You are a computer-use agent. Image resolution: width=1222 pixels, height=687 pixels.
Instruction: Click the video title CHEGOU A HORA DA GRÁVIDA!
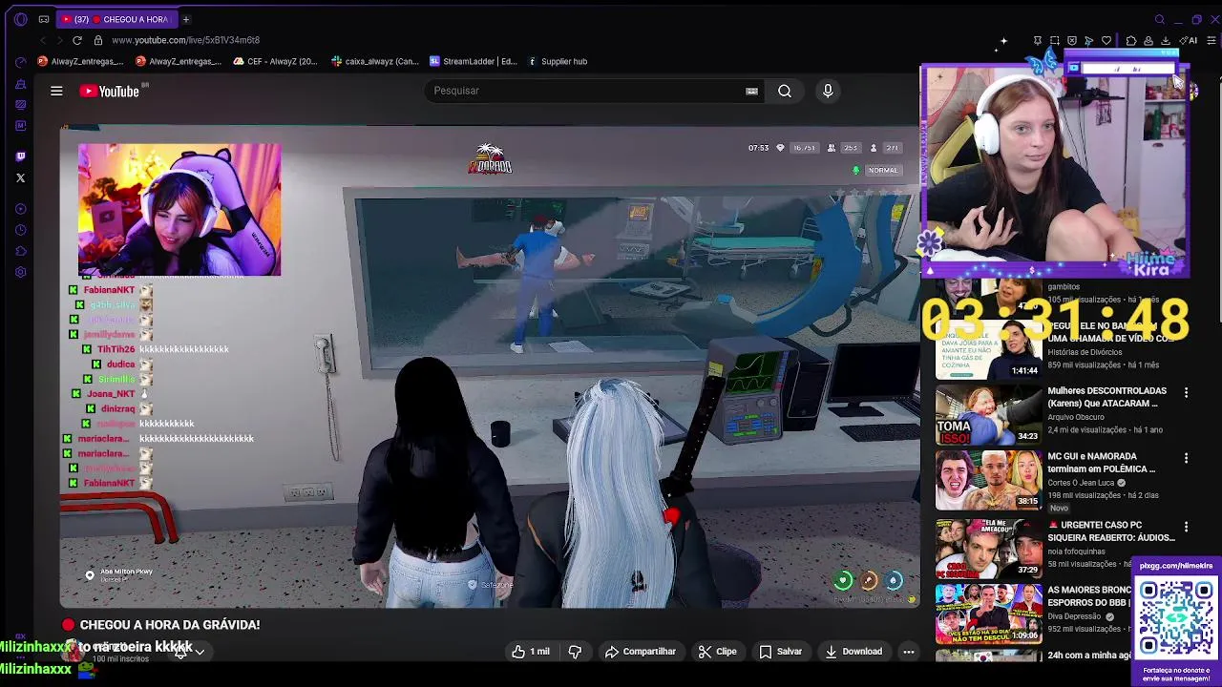(x=170, y=625)
